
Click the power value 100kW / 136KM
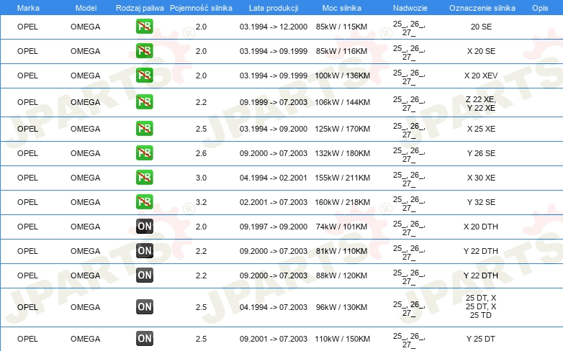(342, 76)
